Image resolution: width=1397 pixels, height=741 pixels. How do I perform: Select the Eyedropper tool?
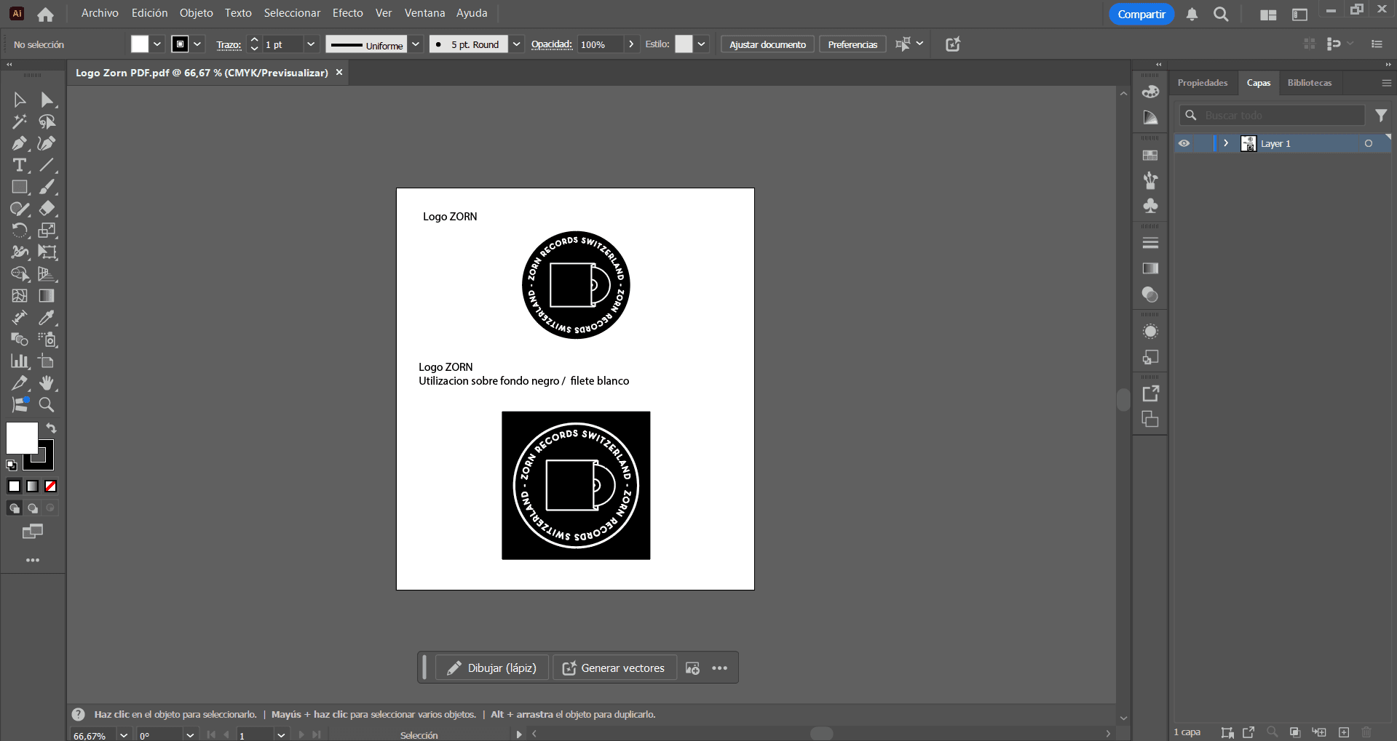(47, 318)
